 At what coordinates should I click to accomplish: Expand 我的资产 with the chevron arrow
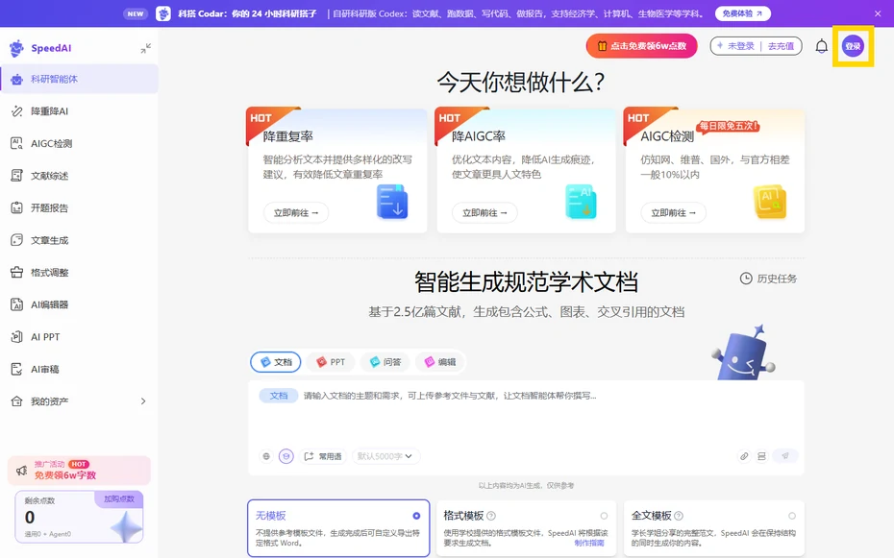143,401
